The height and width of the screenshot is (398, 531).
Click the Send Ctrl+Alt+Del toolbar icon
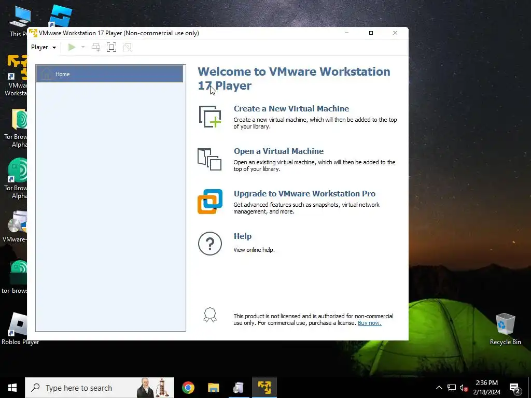[x=96, y=47]
